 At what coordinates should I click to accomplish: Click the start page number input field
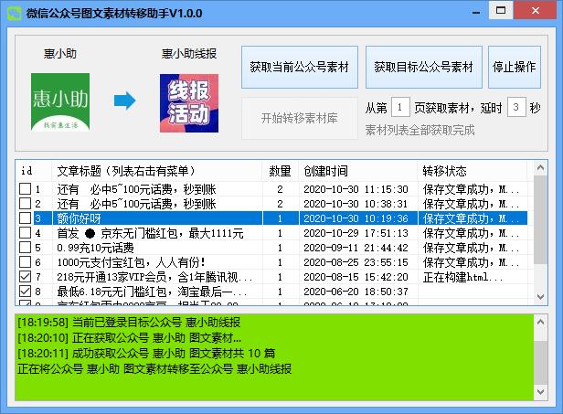[x=399, y=108]
